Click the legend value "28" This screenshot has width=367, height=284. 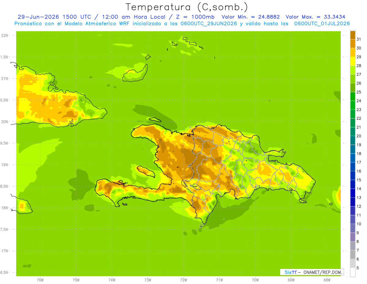tap(359, 66)
